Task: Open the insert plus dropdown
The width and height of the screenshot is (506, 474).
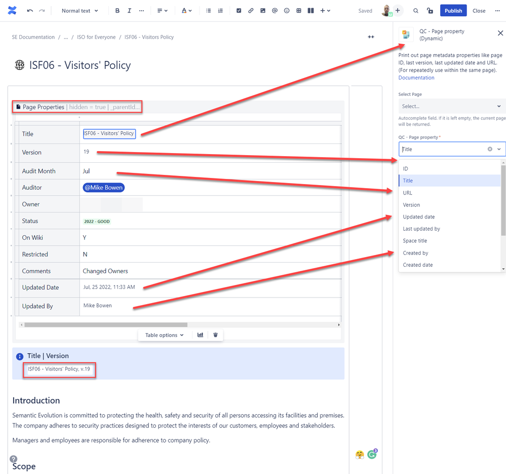Action: pos(325,11)
